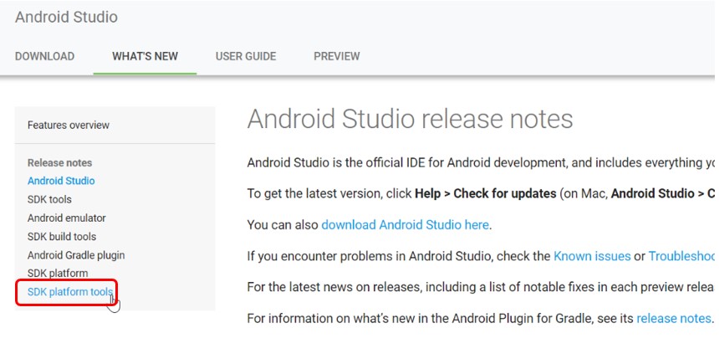This screenshot has width=719, height=338.
Task: Select the WHAT'S NEW tab
Action: point(145,56)
